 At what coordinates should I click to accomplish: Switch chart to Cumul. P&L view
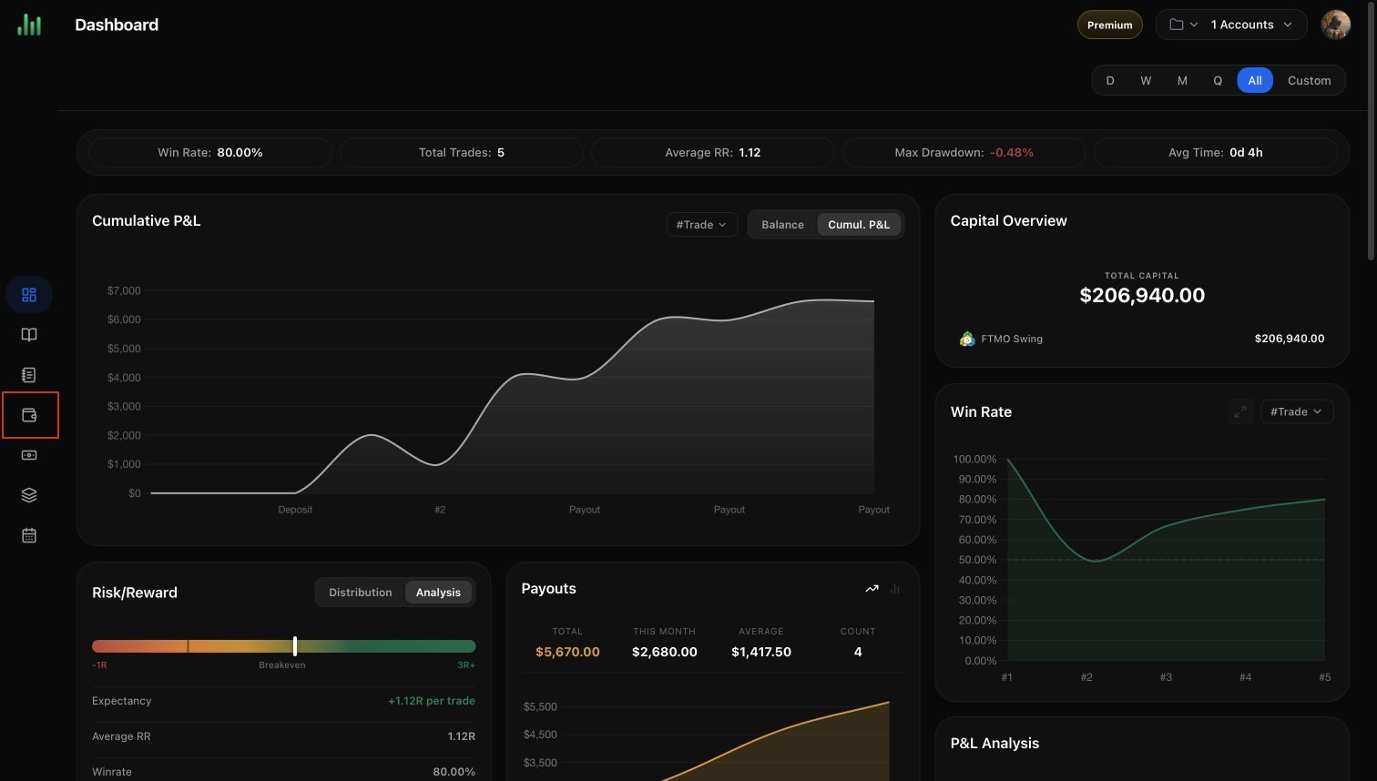(x=859, y=225)
